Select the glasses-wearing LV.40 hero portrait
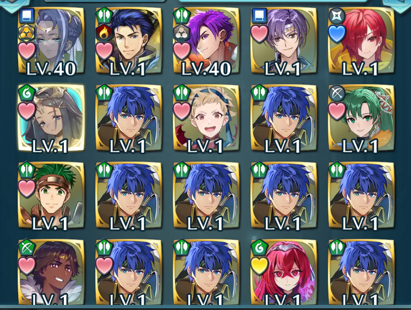411x310 pixels. tap(51, 41)
